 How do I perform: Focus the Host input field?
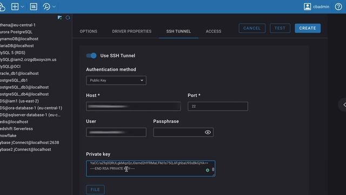(x=134, y=106)
